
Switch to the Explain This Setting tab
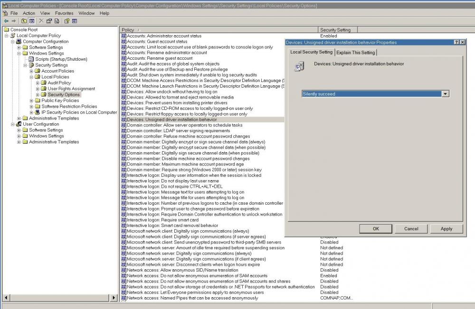[356, 52]
